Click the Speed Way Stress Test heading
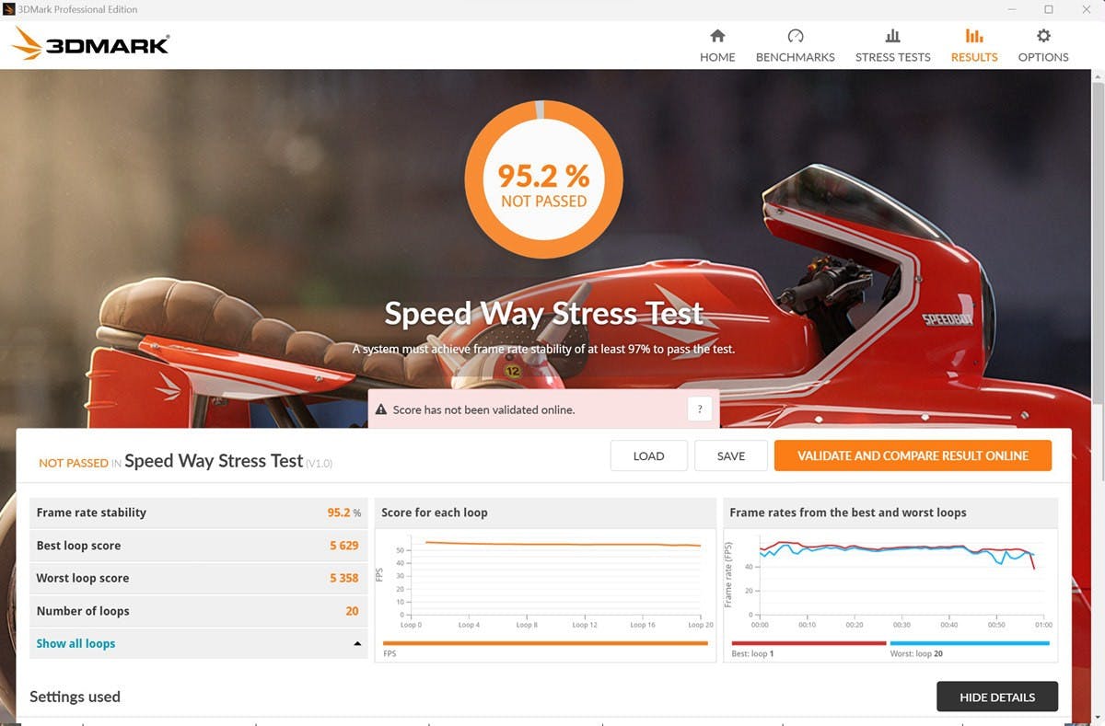Image resolution: width=1105 pixels, height=726 pixels. (x=543, y=314)
